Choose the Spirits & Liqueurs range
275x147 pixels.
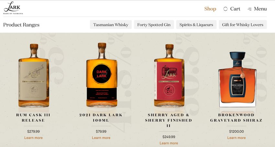pyautogui.click(x=196, y=24)
